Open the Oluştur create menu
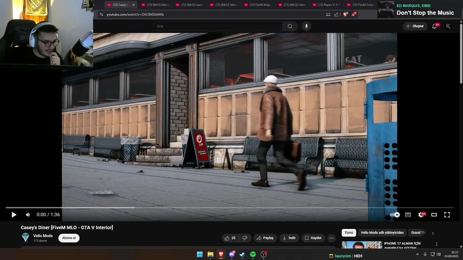This screenshot has width=463, height=260. 415,26
